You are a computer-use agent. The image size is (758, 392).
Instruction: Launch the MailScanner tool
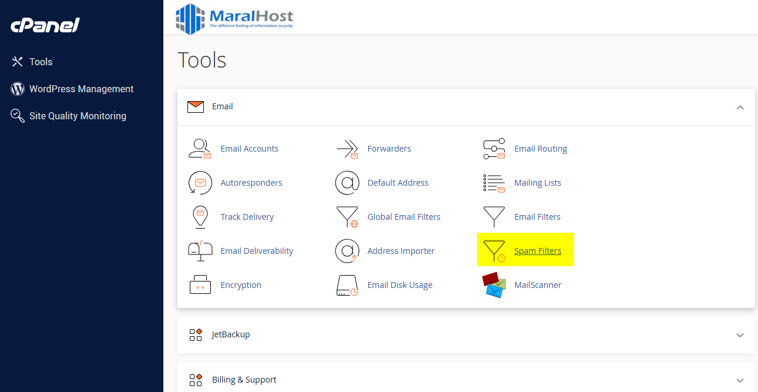(x=538, y=285)
